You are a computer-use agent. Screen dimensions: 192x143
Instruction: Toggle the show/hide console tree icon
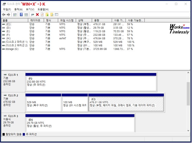(15, 15)
